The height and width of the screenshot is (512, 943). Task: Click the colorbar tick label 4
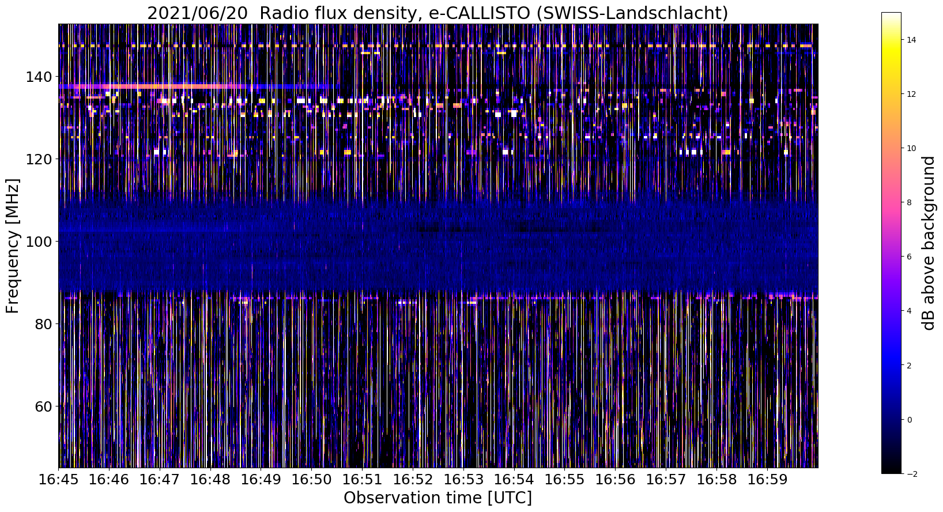coord(910,311)
